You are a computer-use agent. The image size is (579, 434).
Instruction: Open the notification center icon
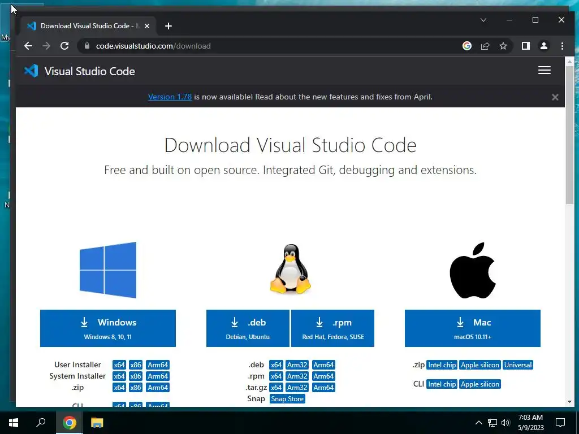coord(560,423)
